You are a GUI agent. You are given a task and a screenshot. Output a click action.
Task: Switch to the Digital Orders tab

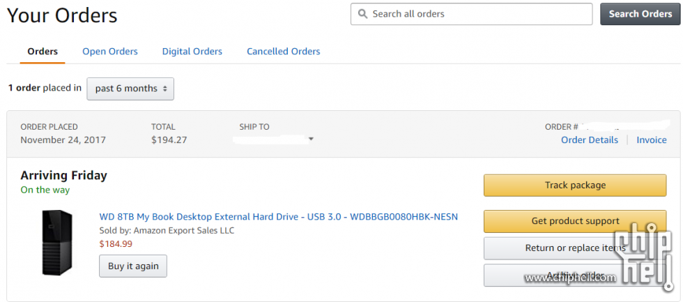(x=192, y=52)
